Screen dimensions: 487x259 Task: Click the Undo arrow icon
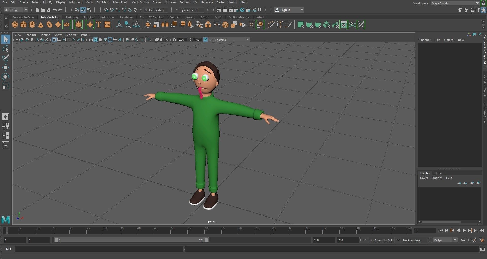point(55,10)
